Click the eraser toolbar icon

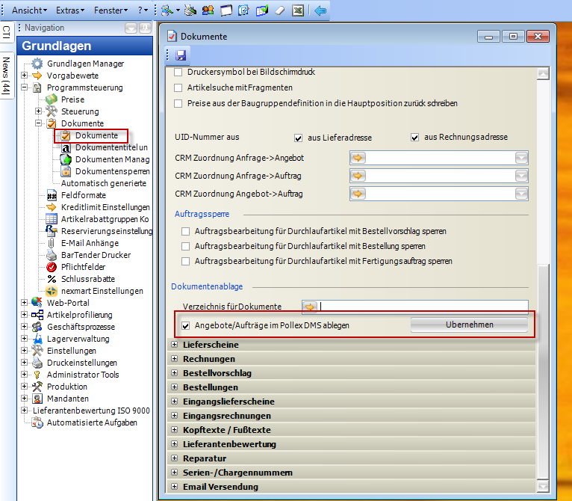tap(280, 10)
